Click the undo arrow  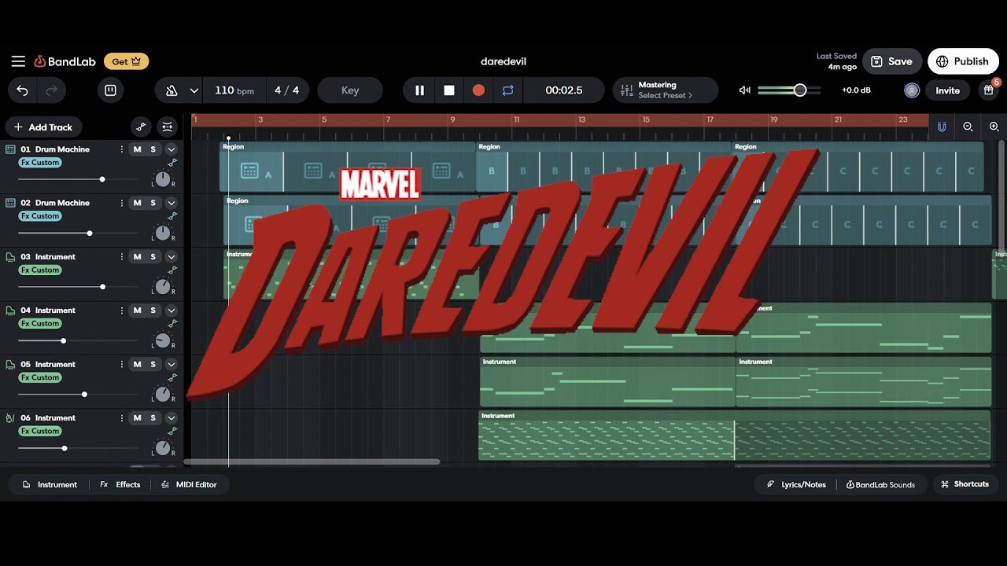(x=22, y=90)
